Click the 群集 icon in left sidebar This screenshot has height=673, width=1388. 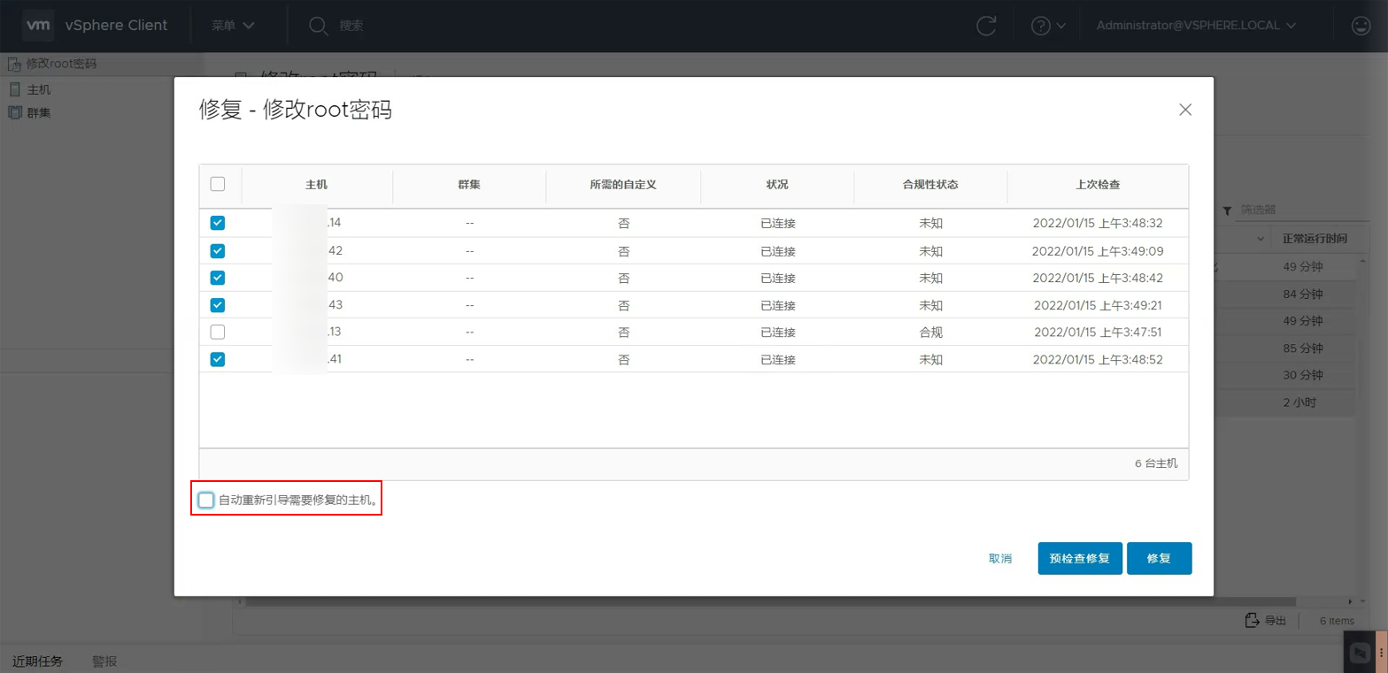14,112
